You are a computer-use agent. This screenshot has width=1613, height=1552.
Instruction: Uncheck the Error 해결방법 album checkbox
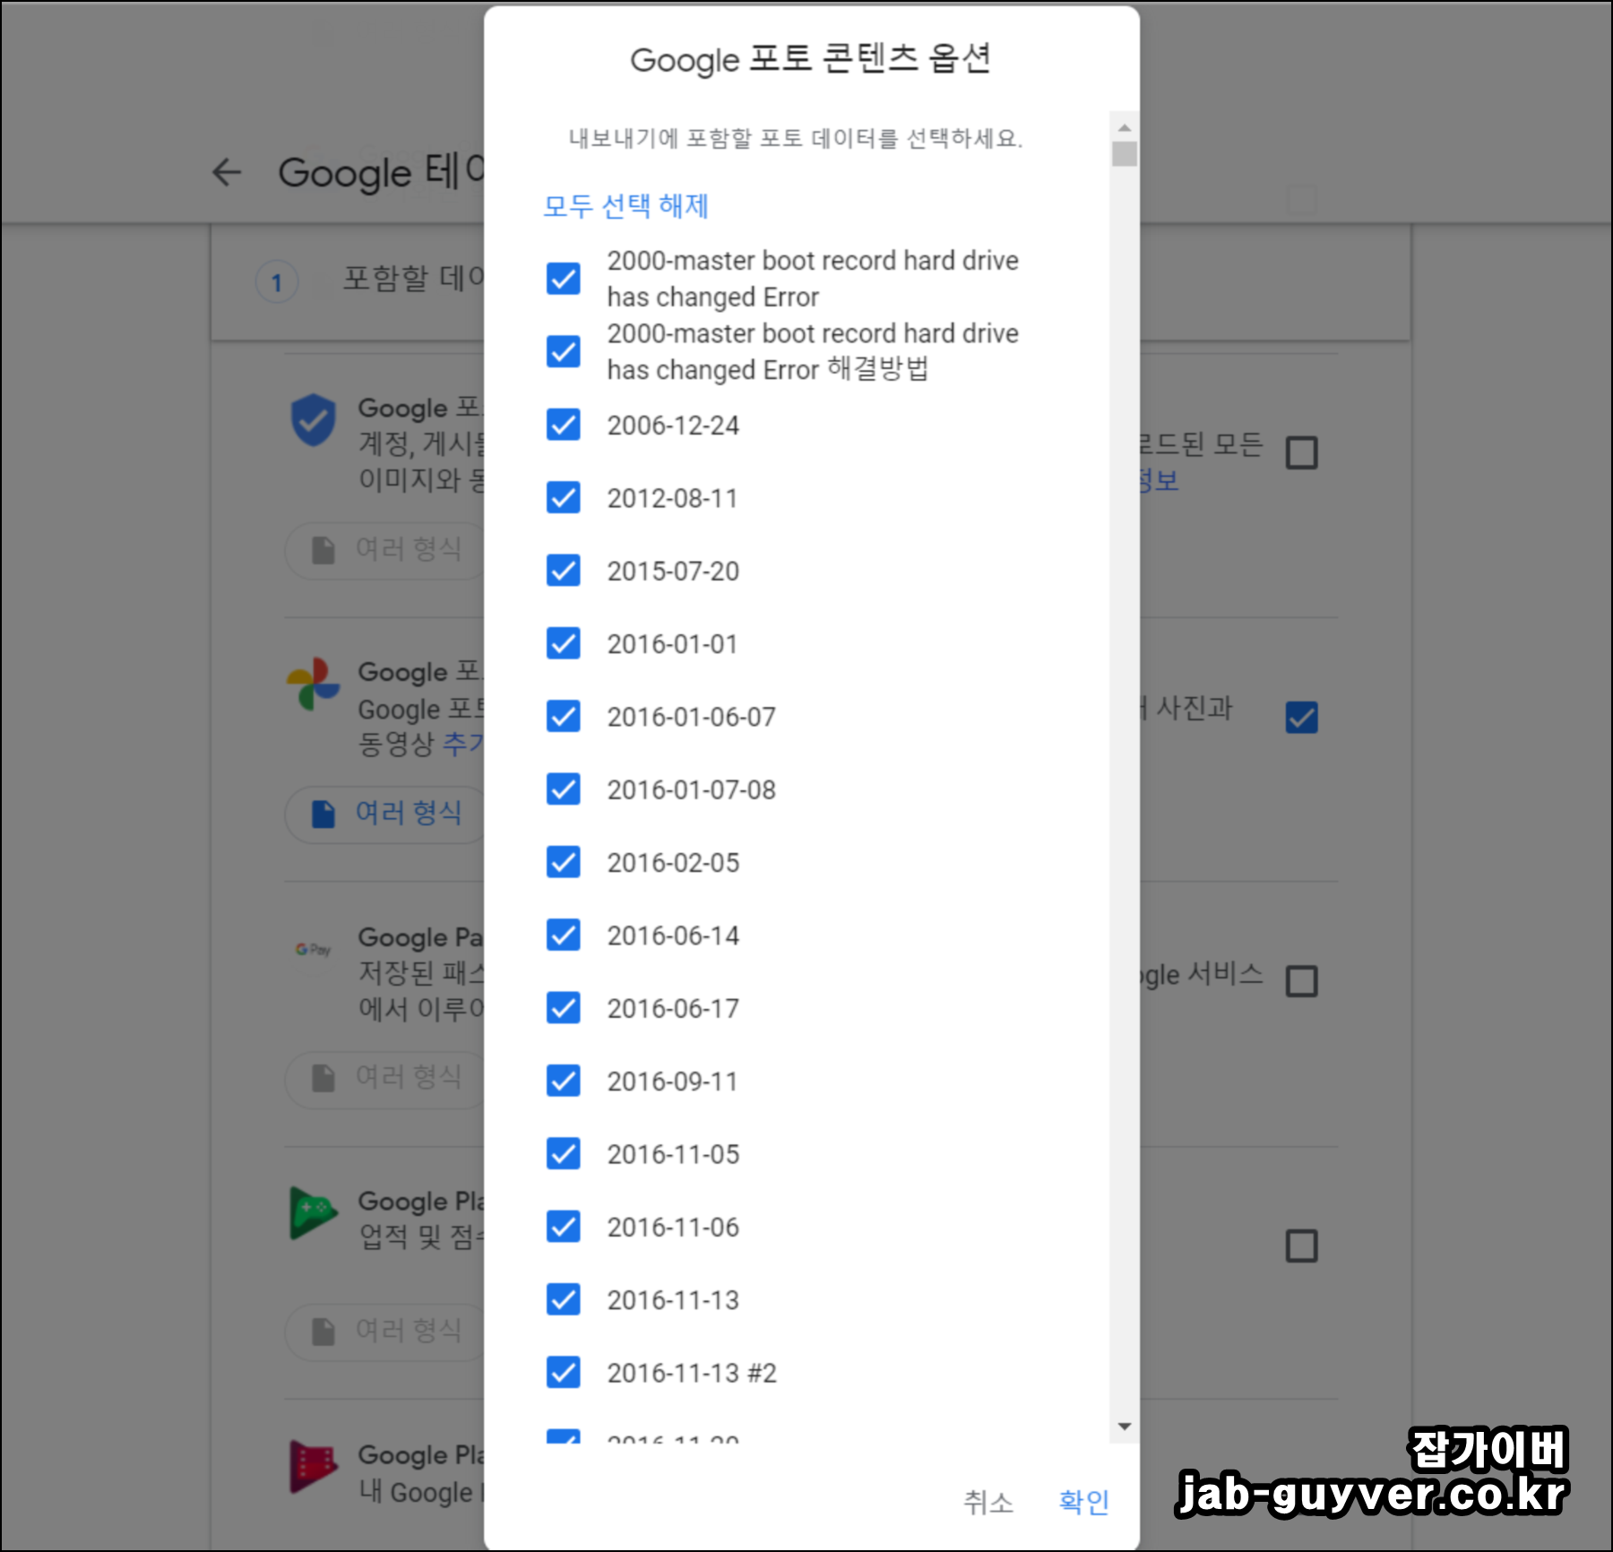tap(564, 351)
